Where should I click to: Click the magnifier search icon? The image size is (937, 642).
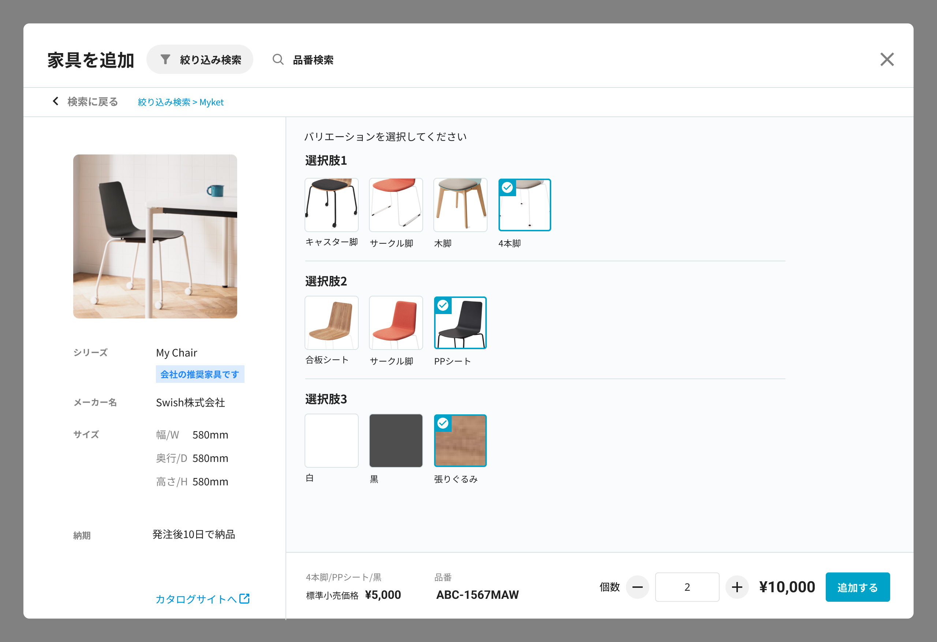[x=278, y=60]
